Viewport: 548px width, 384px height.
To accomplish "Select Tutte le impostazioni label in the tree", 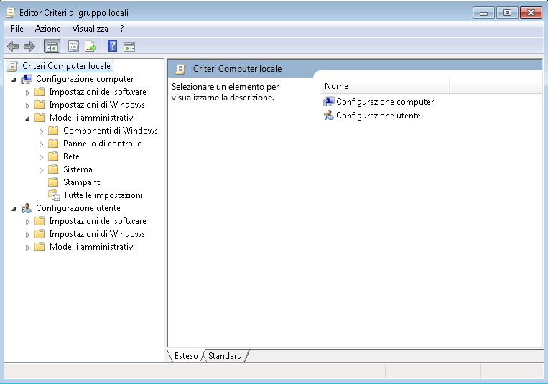I will (x=103, y=195).
